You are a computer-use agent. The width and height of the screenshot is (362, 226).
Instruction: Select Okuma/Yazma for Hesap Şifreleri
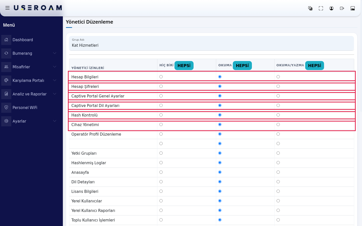pyautogui.click(x=278, y=86)
